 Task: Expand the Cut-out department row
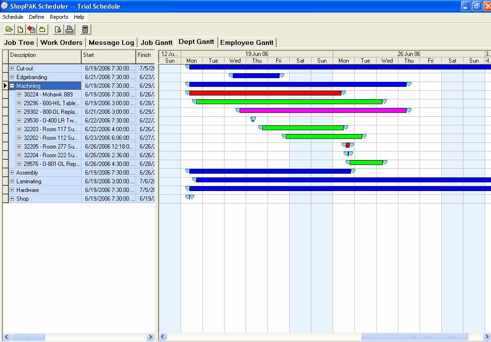coord(12,68)
